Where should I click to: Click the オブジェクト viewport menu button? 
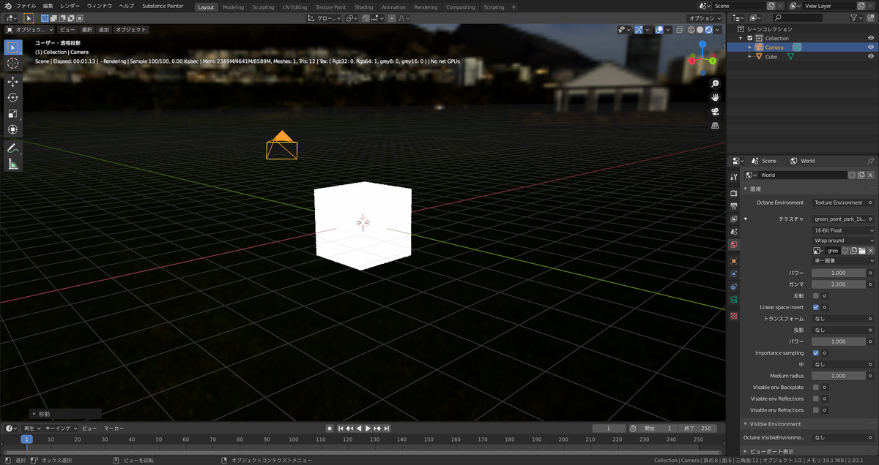tap(132, 30)
